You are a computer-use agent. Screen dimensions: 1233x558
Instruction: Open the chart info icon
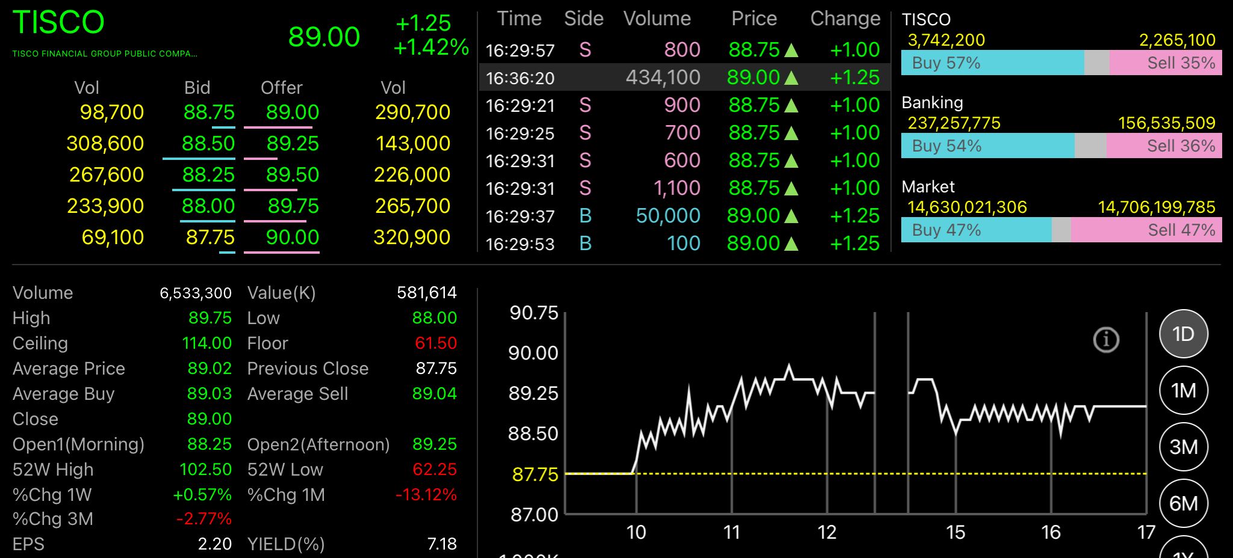[1106, 340]
